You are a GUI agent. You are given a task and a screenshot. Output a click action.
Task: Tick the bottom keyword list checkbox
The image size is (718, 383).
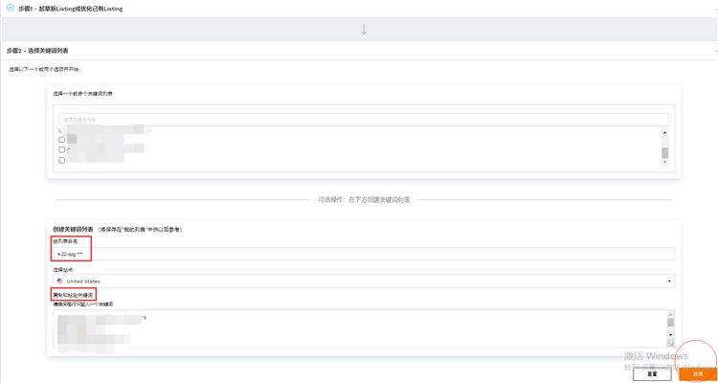(62, 160)
